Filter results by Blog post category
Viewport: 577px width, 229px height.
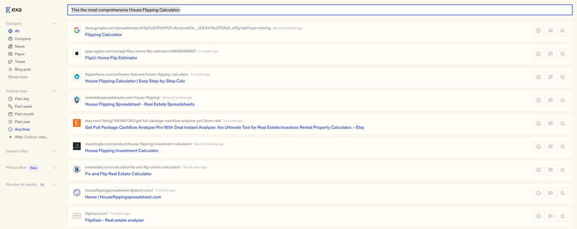click(x=19, y=69)
